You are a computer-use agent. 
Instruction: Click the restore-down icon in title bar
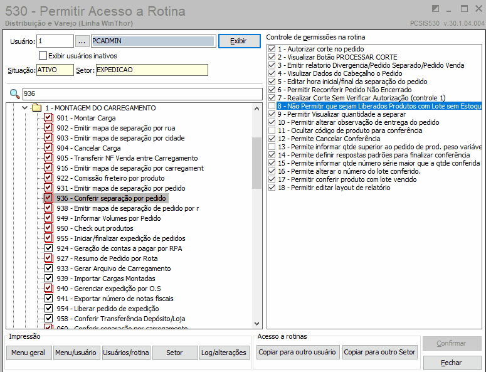click(435, 9)
